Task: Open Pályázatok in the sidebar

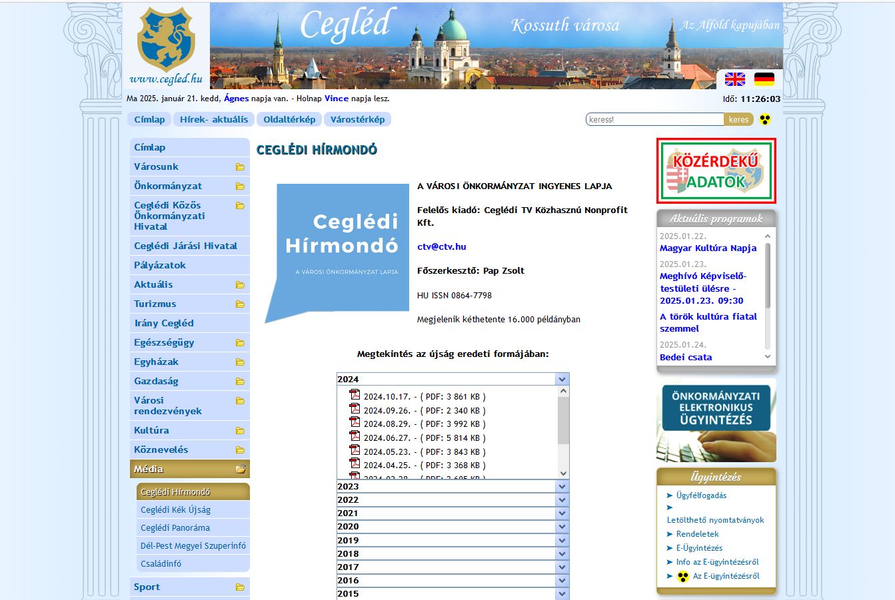Action: click(x=190, y=265)
